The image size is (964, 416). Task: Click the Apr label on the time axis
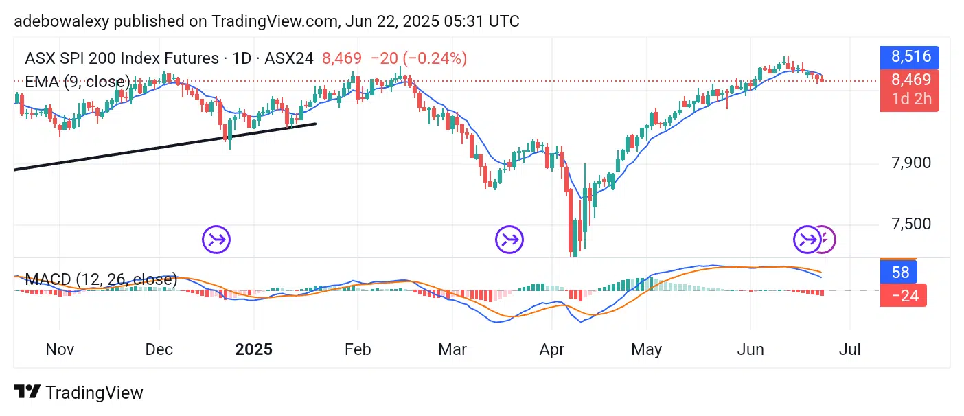click(551, 349)
